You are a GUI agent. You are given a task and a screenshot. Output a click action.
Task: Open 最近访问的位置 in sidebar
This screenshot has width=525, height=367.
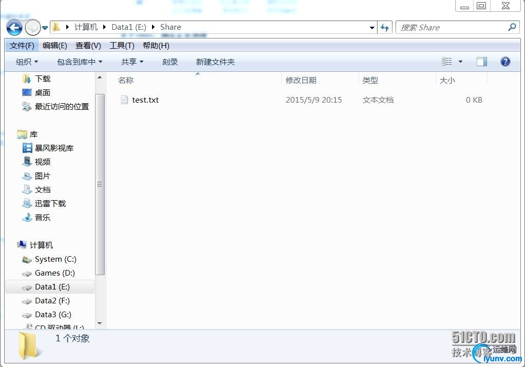point(62,106)
